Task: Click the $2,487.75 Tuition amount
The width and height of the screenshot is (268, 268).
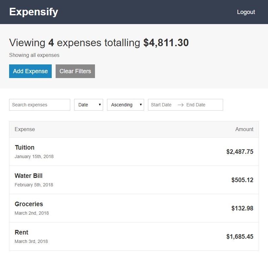Action: click(240, 152)
